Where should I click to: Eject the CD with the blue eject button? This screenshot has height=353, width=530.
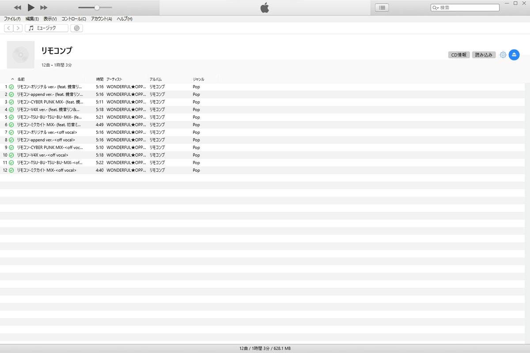coord(514,55)
